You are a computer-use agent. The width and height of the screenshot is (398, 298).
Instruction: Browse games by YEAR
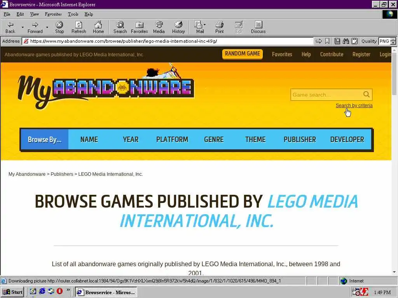coord(131,139)
